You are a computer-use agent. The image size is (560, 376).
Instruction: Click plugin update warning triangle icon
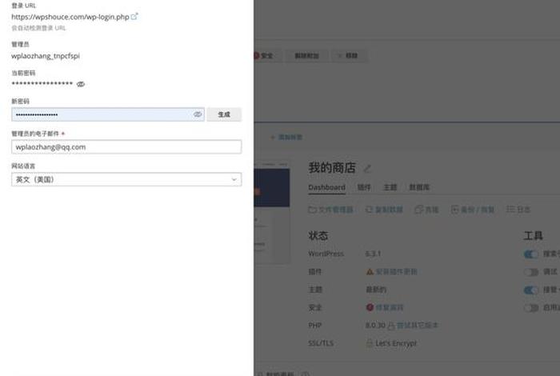point(370,272)
